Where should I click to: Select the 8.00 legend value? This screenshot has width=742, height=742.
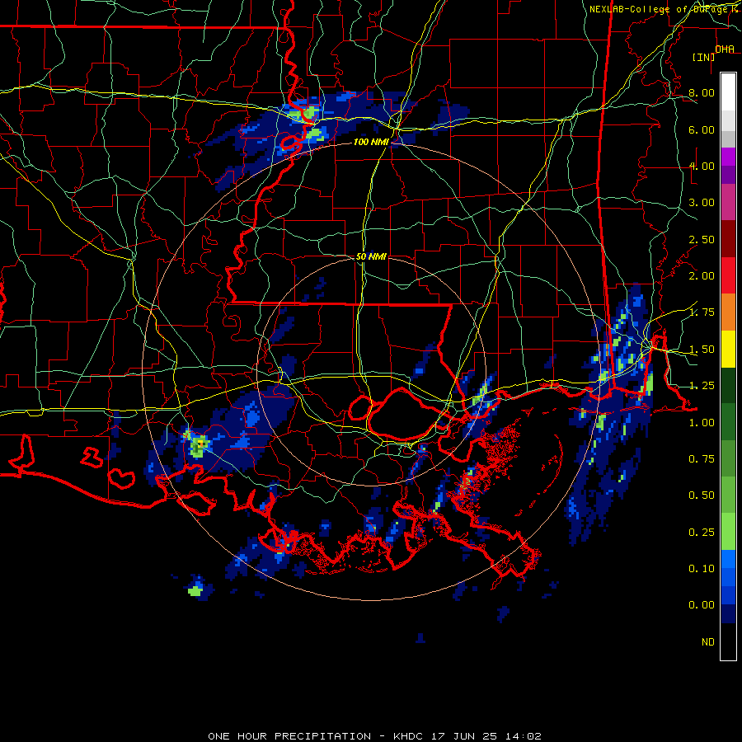[x=702, y=92]
